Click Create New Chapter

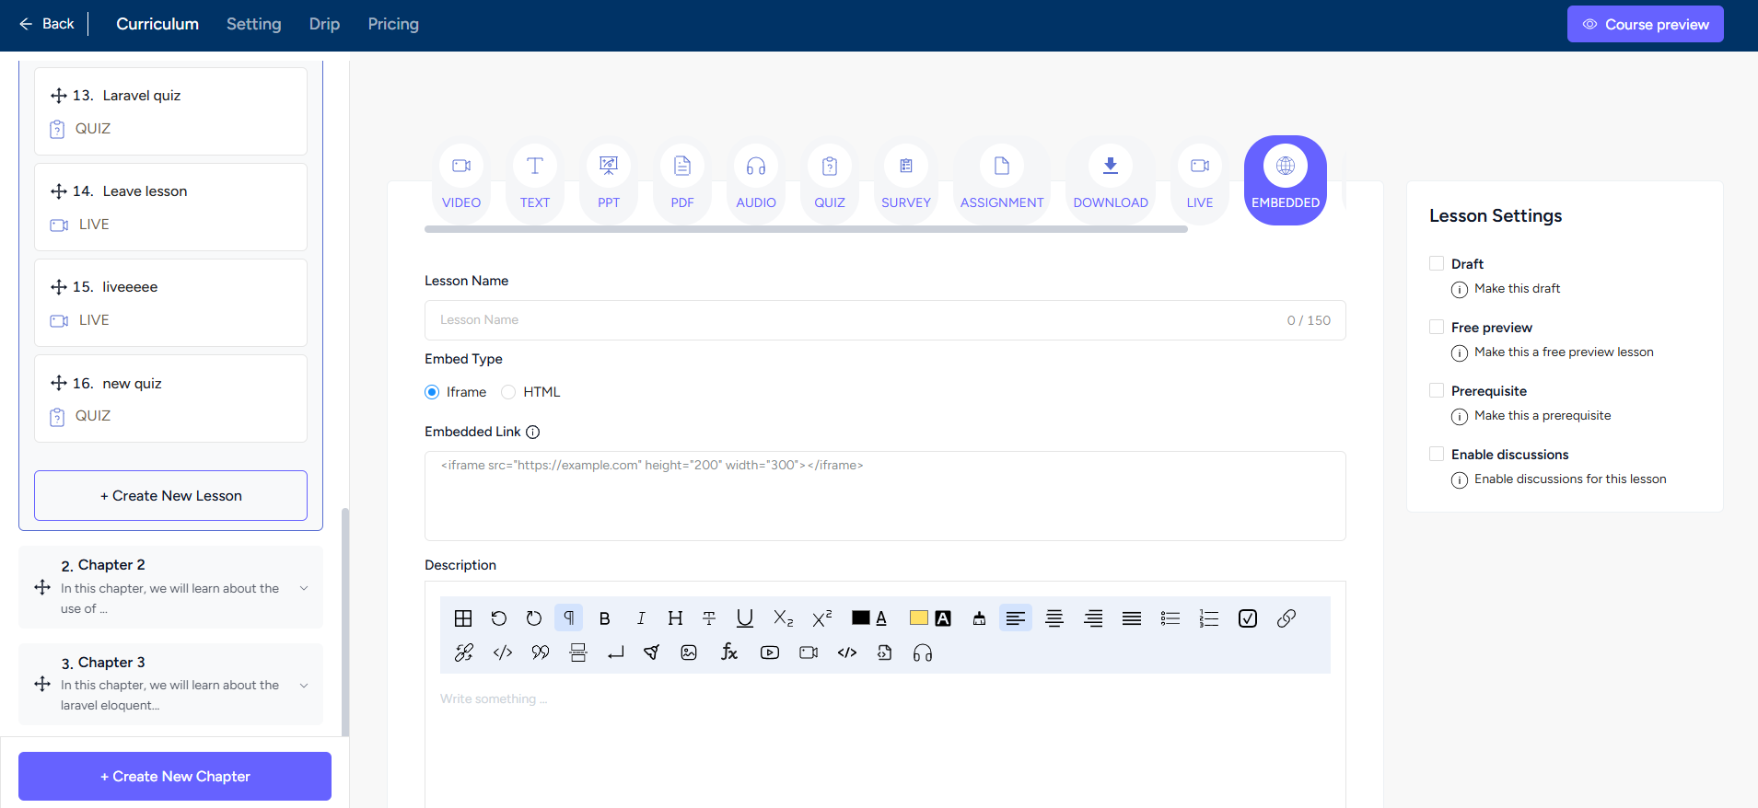175,776
